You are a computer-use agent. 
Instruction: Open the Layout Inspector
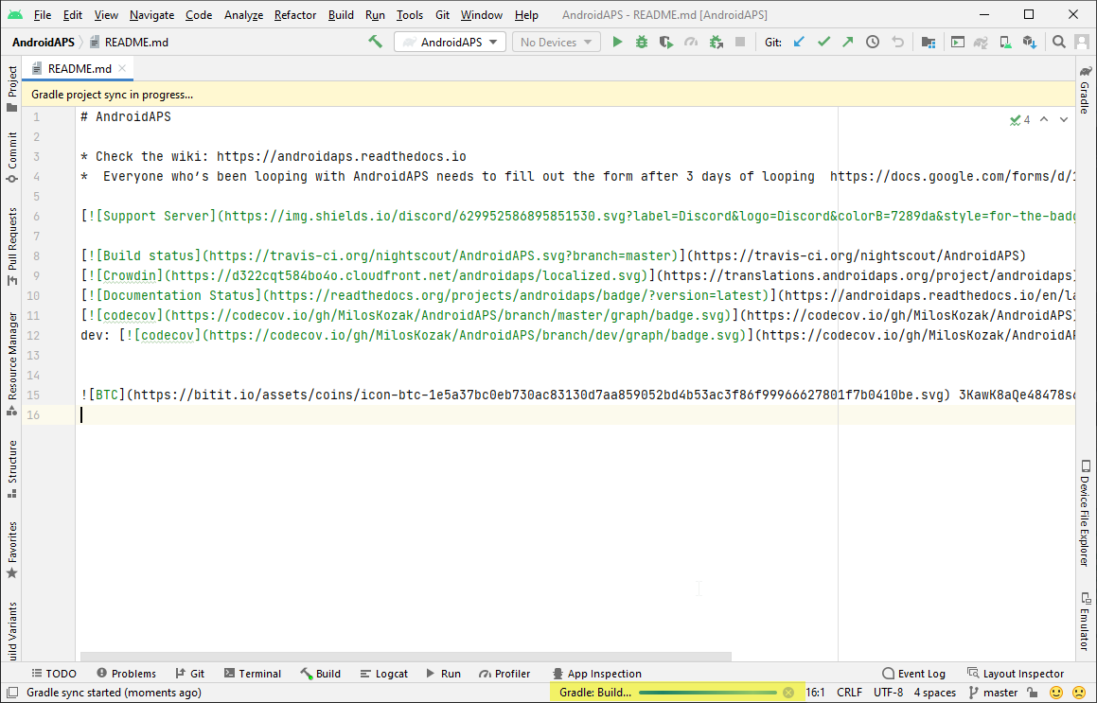[x=1016, y=674]
